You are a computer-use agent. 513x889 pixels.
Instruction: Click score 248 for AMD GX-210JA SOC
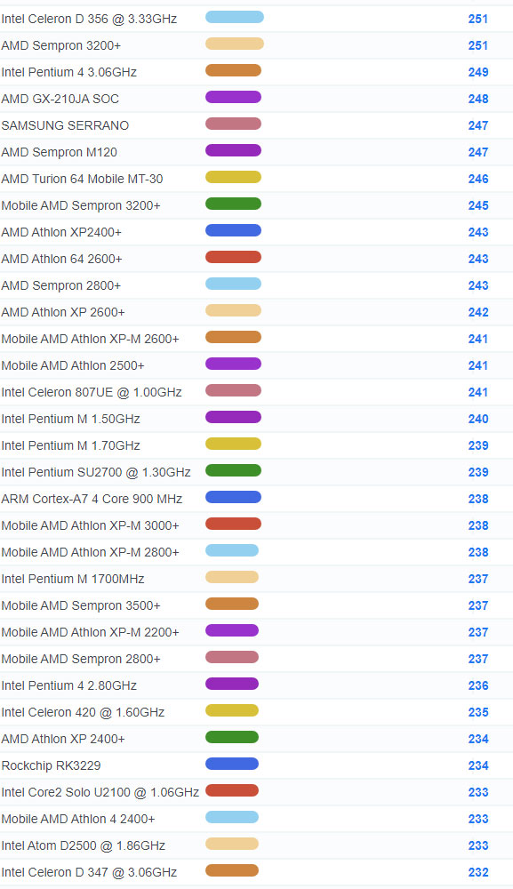tap(477, 99)
